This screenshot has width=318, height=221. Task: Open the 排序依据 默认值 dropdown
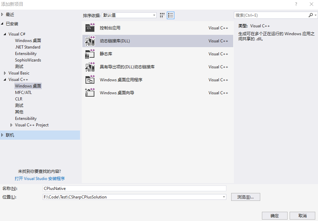pyautogui.click(x=129, y=15)
